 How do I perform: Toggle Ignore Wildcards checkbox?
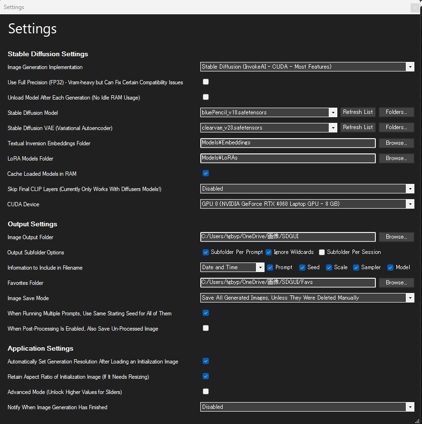tap(268, 252)
